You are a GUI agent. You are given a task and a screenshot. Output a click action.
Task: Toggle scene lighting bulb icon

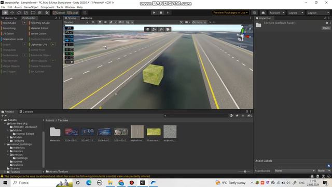click(100, 22)
